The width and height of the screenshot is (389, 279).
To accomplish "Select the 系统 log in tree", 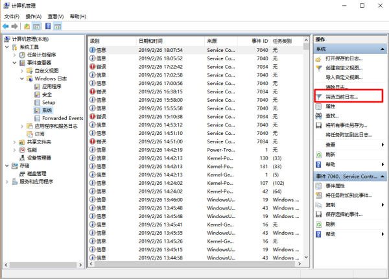I will (x=47, y=110).
